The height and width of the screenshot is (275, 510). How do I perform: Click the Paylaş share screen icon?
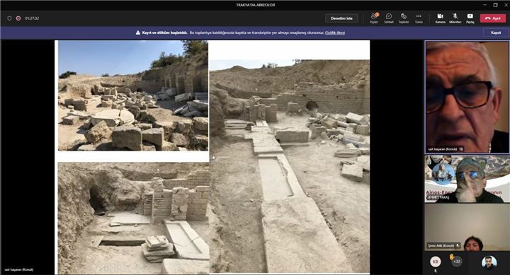click(470, 18)
